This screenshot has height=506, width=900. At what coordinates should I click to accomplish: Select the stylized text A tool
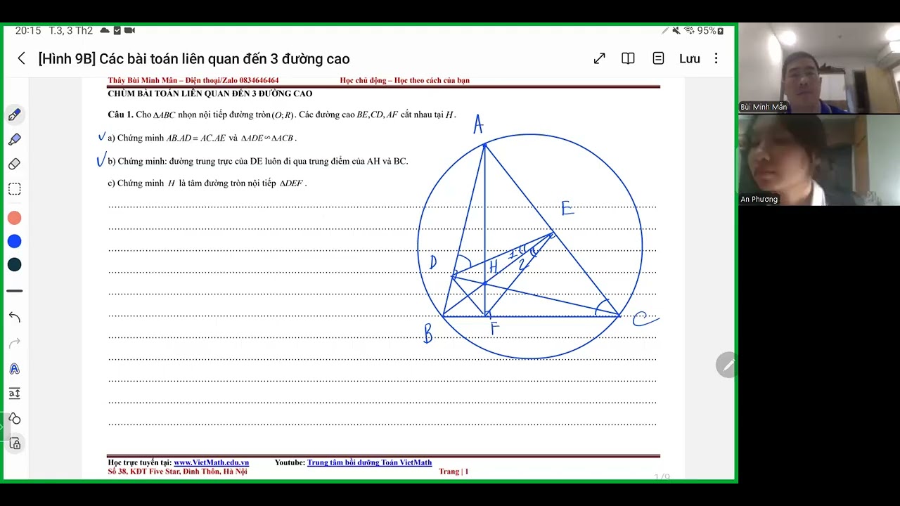[x=14, y=369]
